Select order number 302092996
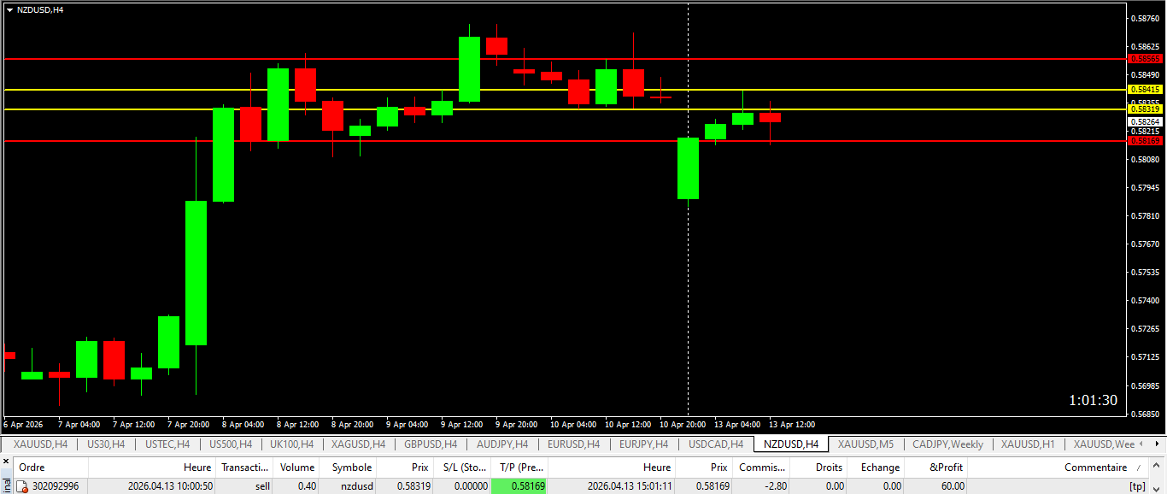The width and height of the screenshot is (1167, 494). [x=56, y=486]
